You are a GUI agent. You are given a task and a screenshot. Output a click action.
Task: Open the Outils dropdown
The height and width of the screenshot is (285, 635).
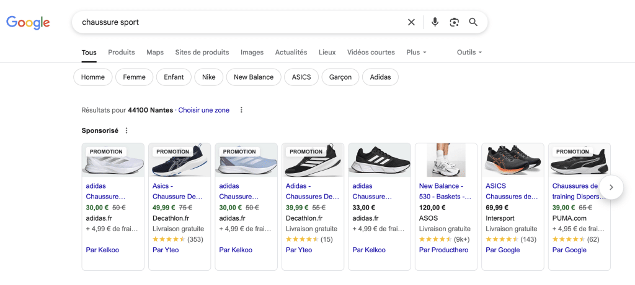tap(469, 53)
